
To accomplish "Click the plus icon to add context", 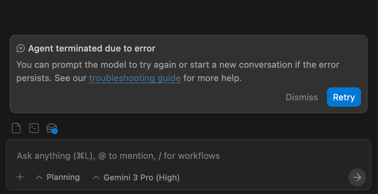I will [20, 177].
